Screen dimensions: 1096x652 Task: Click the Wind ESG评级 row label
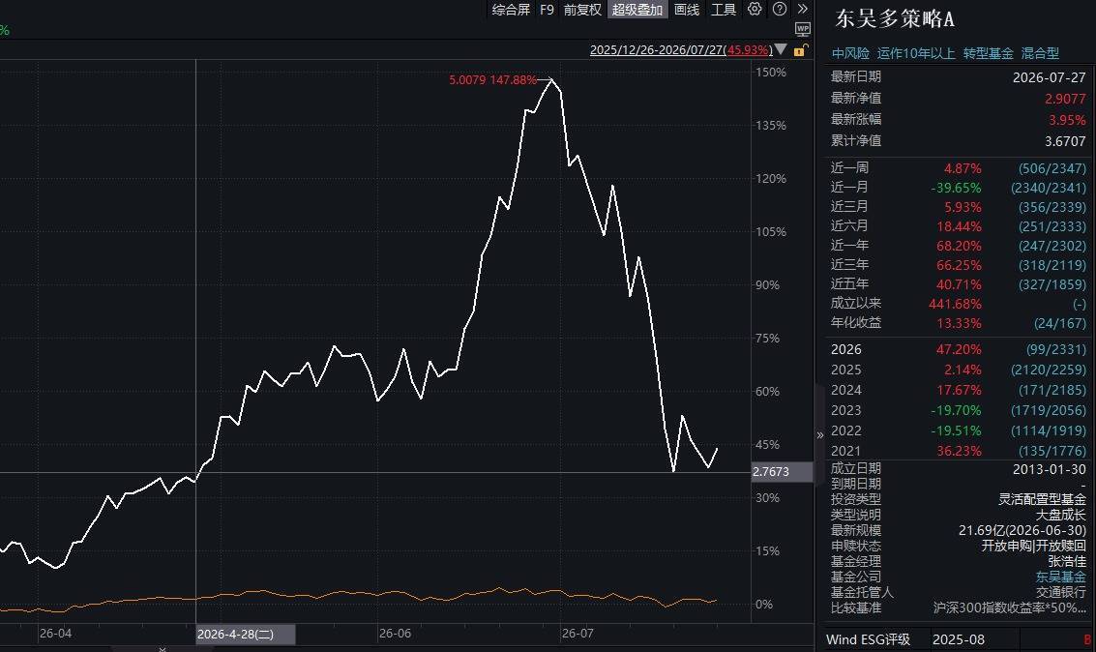click(x=868, y=639)
